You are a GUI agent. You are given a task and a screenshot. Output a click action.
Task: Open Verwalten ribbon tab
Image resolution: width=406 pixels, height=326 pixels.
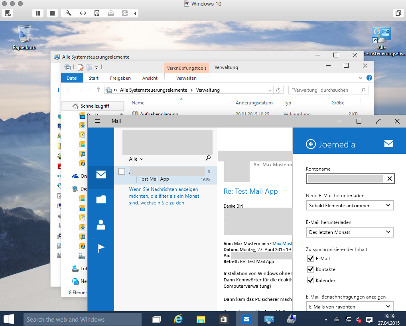tap(186, 78)
